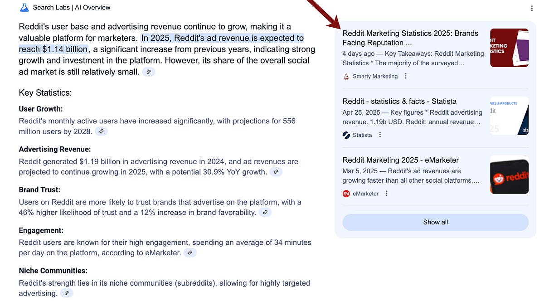The image size is (544, 306).
Task: Click the citation icon under Niche Communities
Action: click(67, 293)
